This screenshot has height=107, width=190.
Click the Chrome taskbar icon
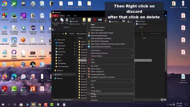coord(39,104)
